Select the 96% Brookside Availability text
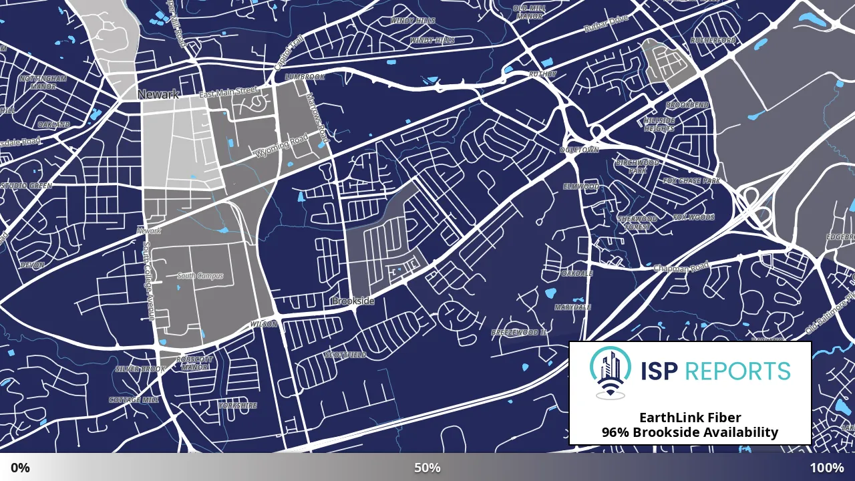Viewport: 855px width, 481px height. pos(690,432)
